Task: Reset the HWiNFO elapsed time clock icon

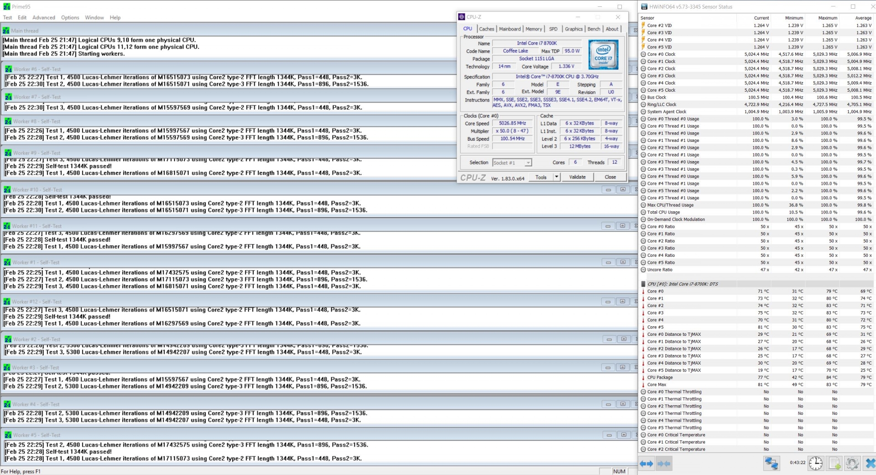Action: (x=815, y=464)
